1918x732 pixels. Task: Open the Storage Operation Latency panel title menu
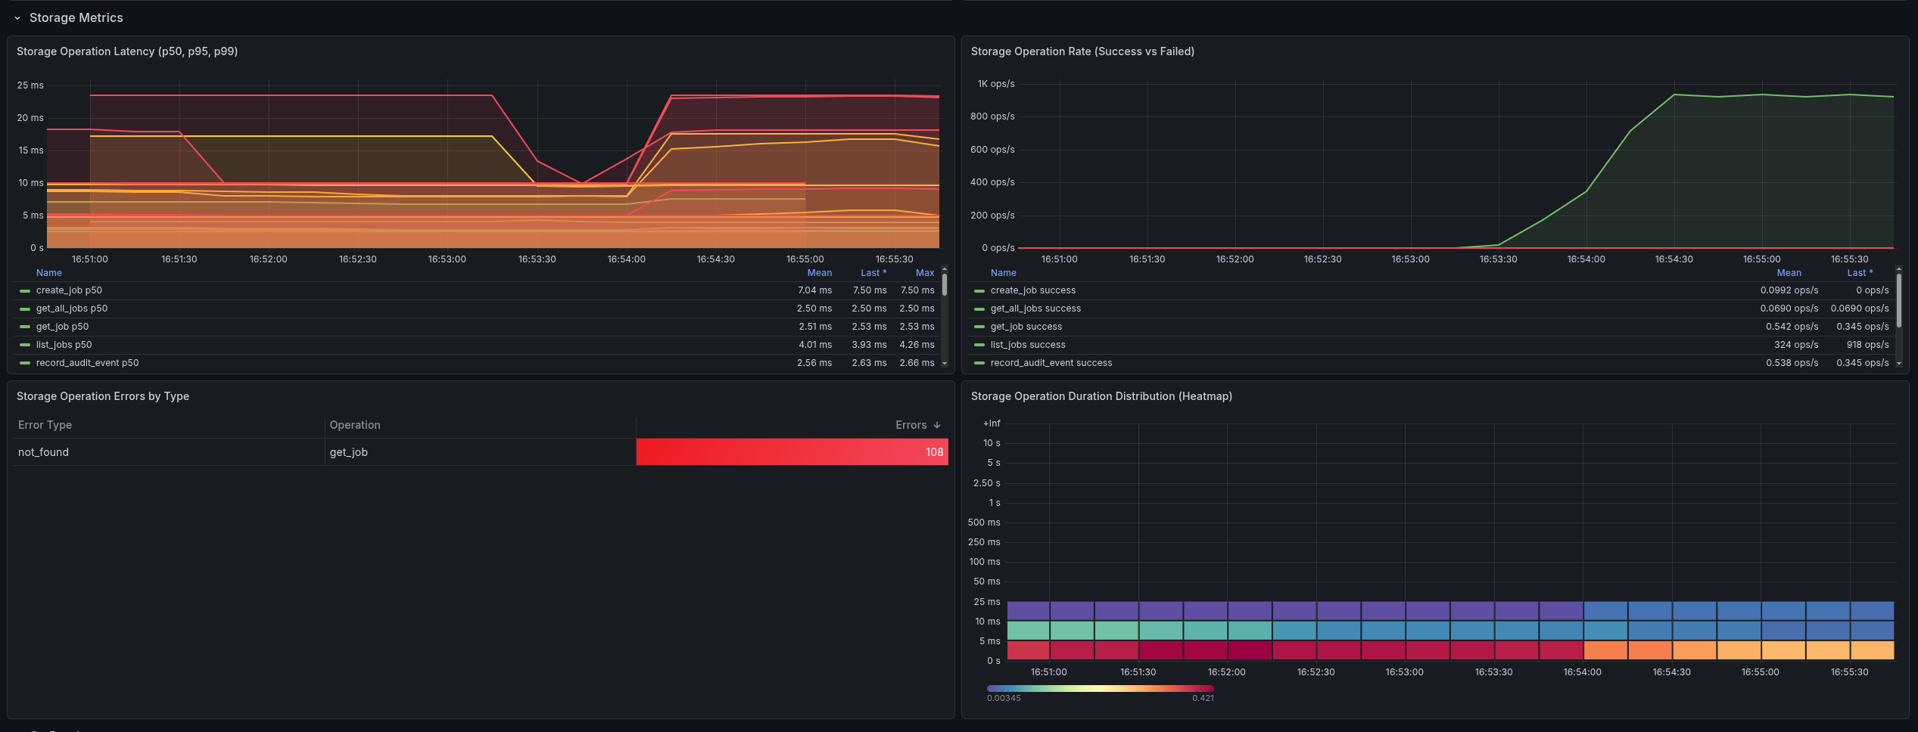[x=127, y=51]
